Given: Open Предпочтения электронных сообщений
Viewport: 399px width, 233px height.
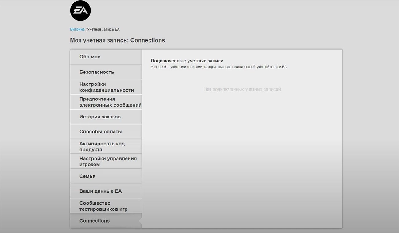Looking at the screenshot, I should 106,102.
